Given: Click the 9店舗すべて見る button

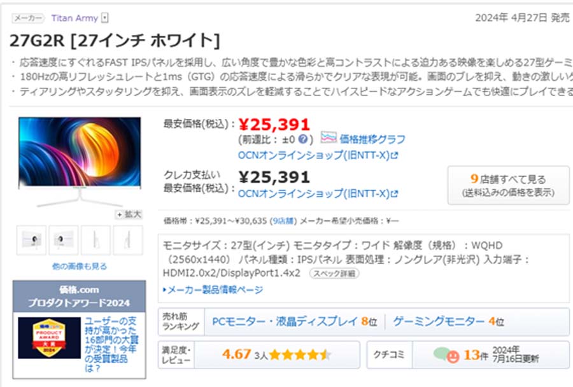Looking at the screenshot, I should tap(508, 185).
